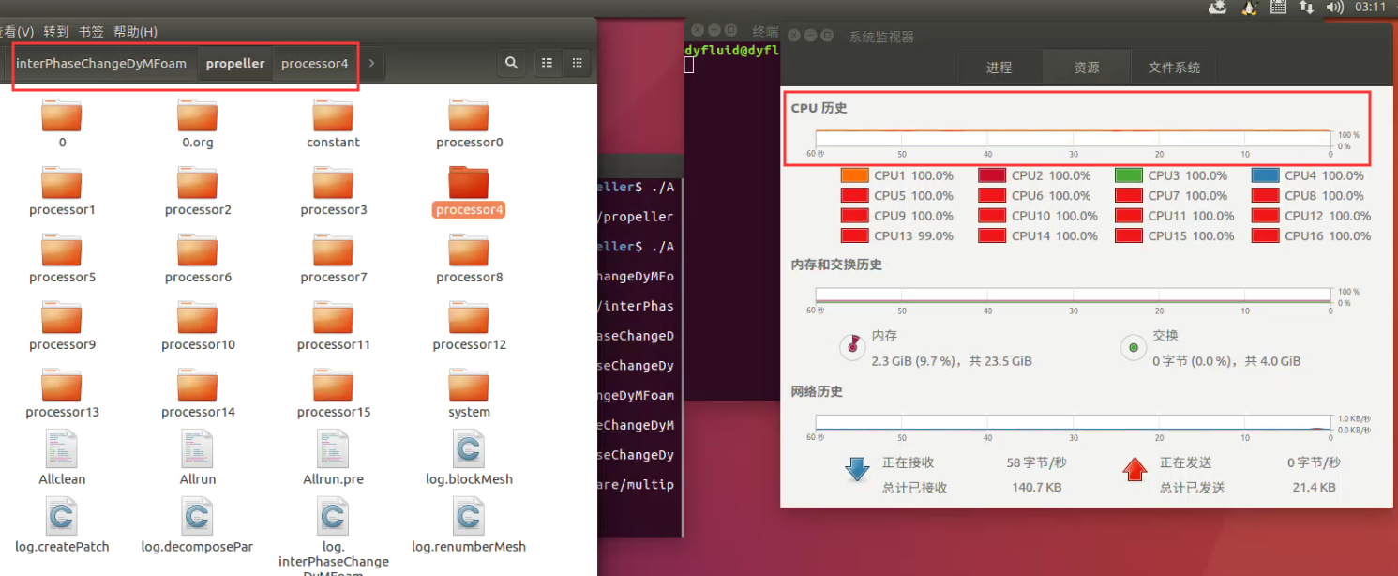The width and height of the screenshot is (1398, 576).
Task: Switch to the 文件系统 tab
Action: [x=1174, y=68]
